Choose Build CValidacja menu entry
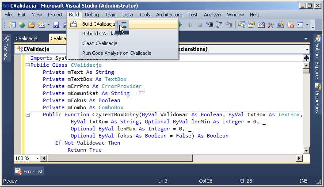The image size is (324, 187). (122, 24)
